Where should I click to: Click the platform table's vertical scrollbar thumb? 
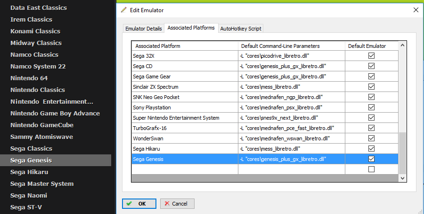(402, 153)
